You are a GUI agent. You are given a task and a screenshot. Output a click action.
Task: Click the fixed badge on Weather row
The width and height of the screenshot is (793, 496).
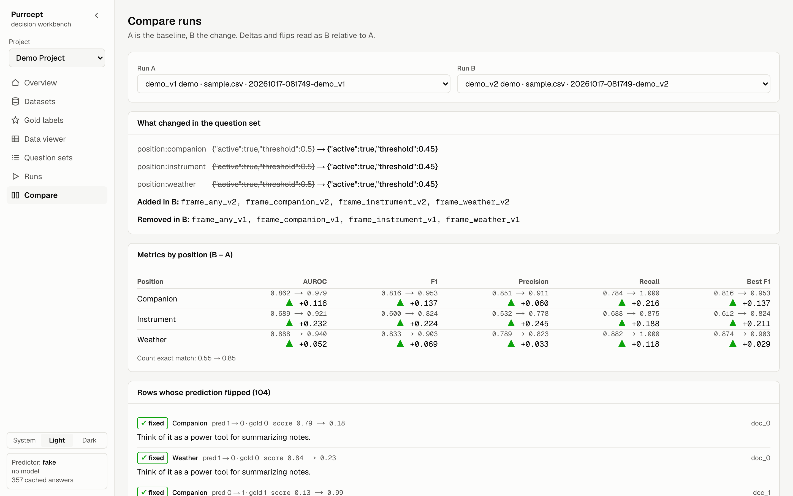click(x=152, y=458)
